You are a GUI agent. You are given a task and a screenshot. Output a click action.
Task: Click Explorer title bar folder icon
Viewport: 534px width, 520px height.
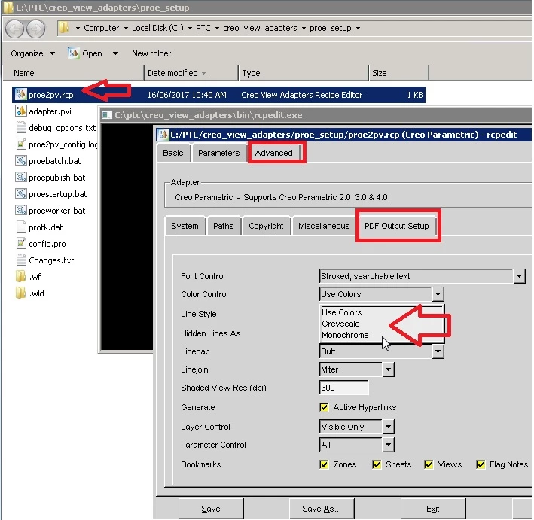pos(8,8)
